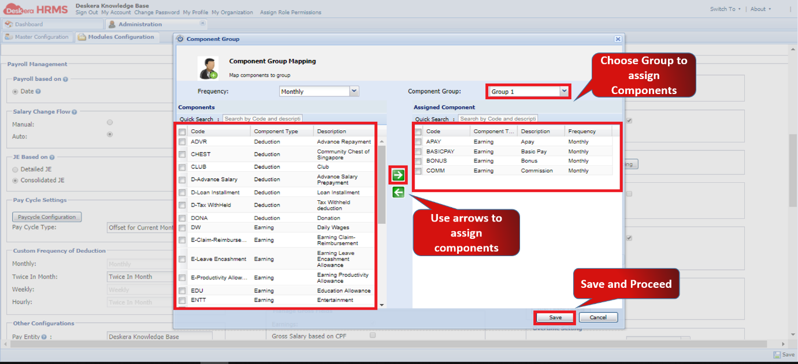Click the green left arrow to unassign components
Image resolution: width=798 pixels, height=364 pixels.
pyautogui.click(x=398, y=192)
